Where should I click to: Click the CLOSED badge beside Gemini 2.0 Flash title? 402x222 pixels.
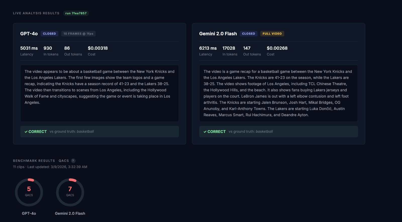click(x=248, y=34)
